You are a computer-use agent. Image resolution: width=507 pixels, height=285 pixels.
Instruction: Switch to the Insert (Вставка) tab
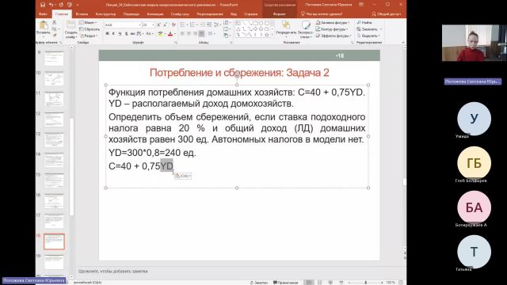click(82, 14)
